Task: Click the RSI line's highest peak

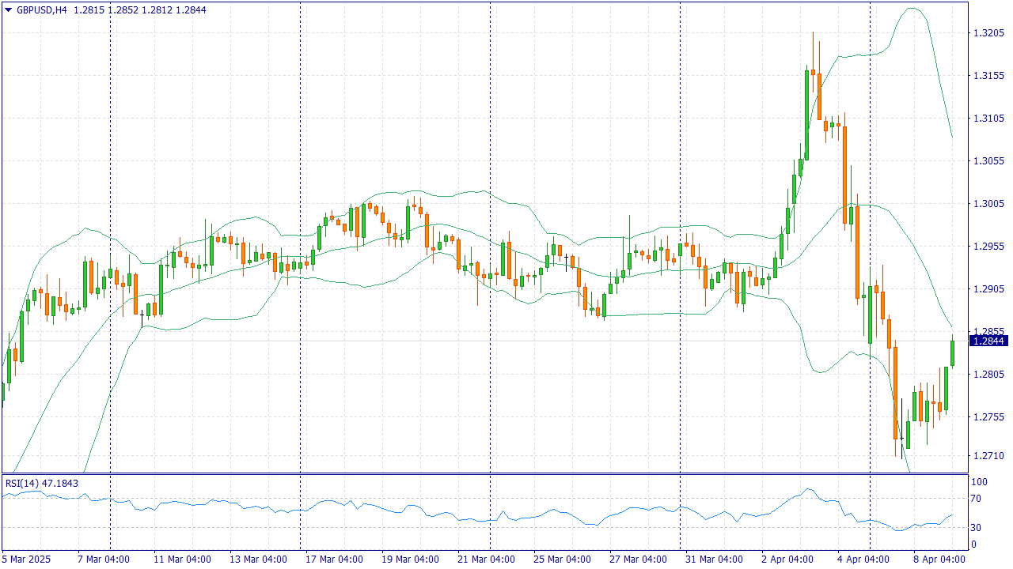Action: 807,489
